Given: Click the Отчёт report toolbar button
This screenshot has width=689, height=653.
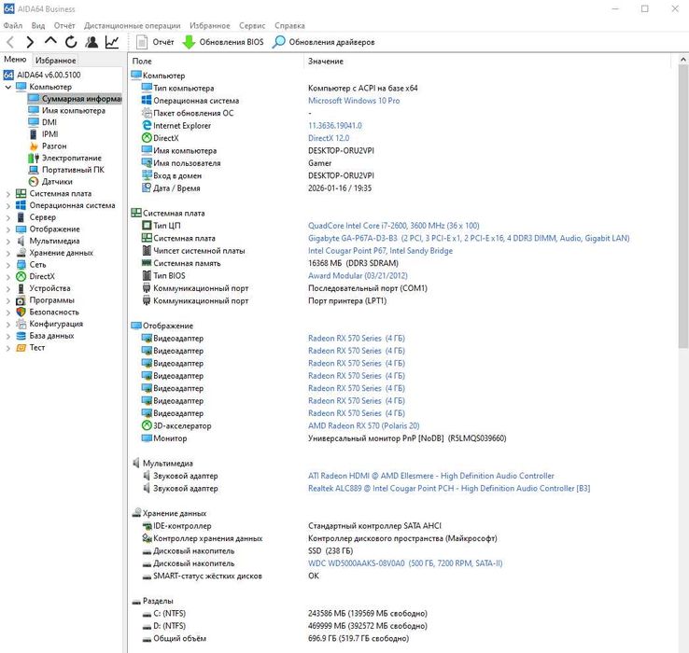Looking at the screenshot, I should (x=155, y=42).
